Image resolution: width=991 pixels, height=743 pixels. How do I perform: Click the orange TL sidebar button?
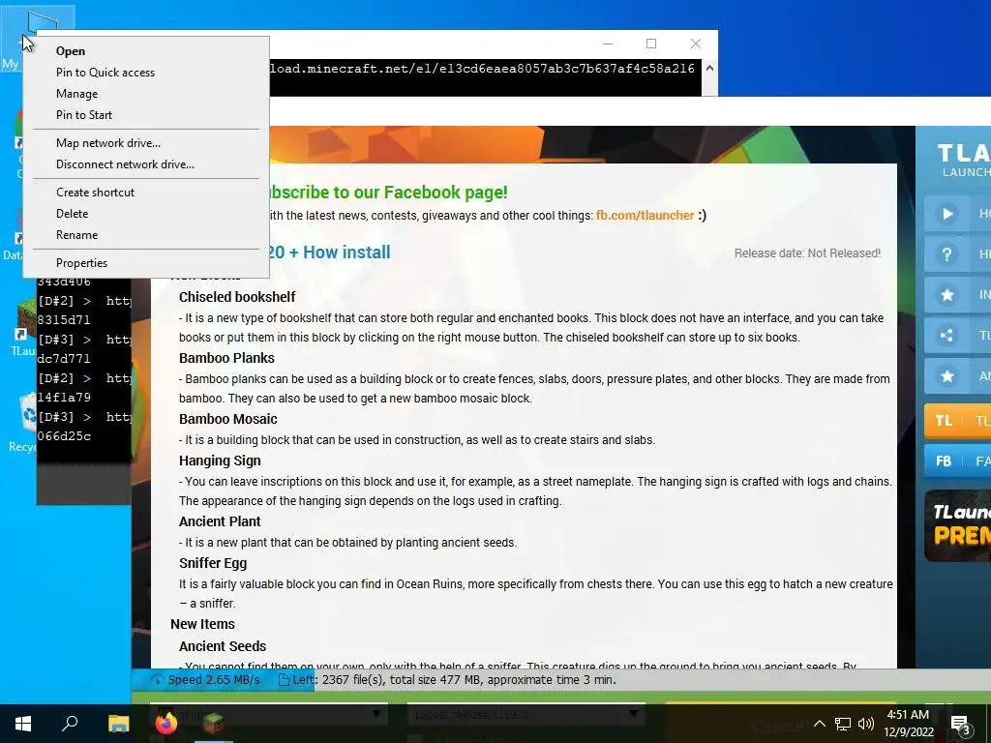[957, 421]
